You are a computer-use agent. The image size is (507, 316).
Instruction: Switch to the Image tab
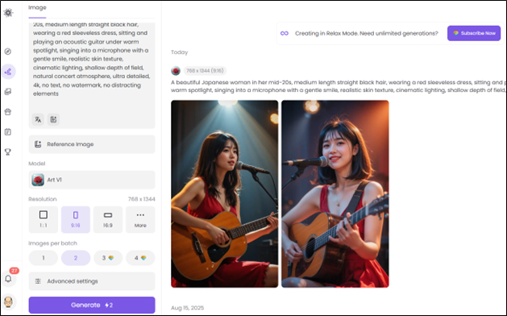37,7
